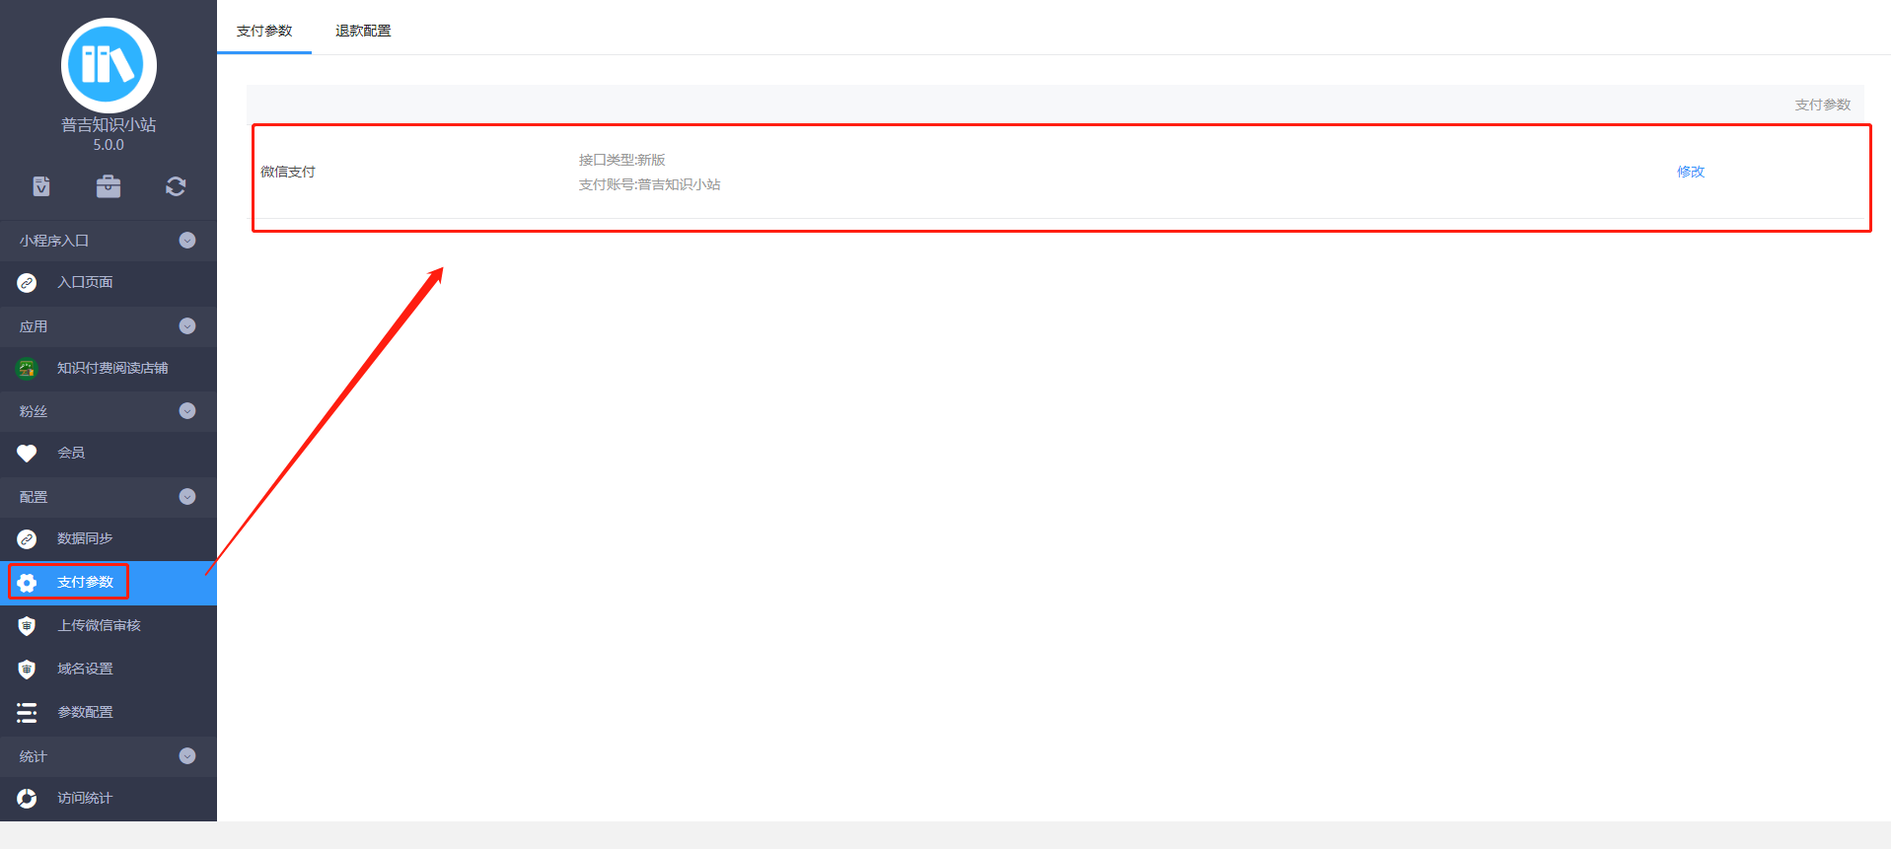Click the 知识付费阅读店铺 app icon
The width and height of the screenshot is (1891, 849).
click(x=27, y=369)
